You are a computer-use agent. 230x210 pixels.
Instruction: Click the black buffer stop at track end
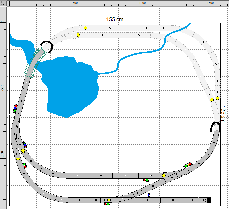(208, 199)
